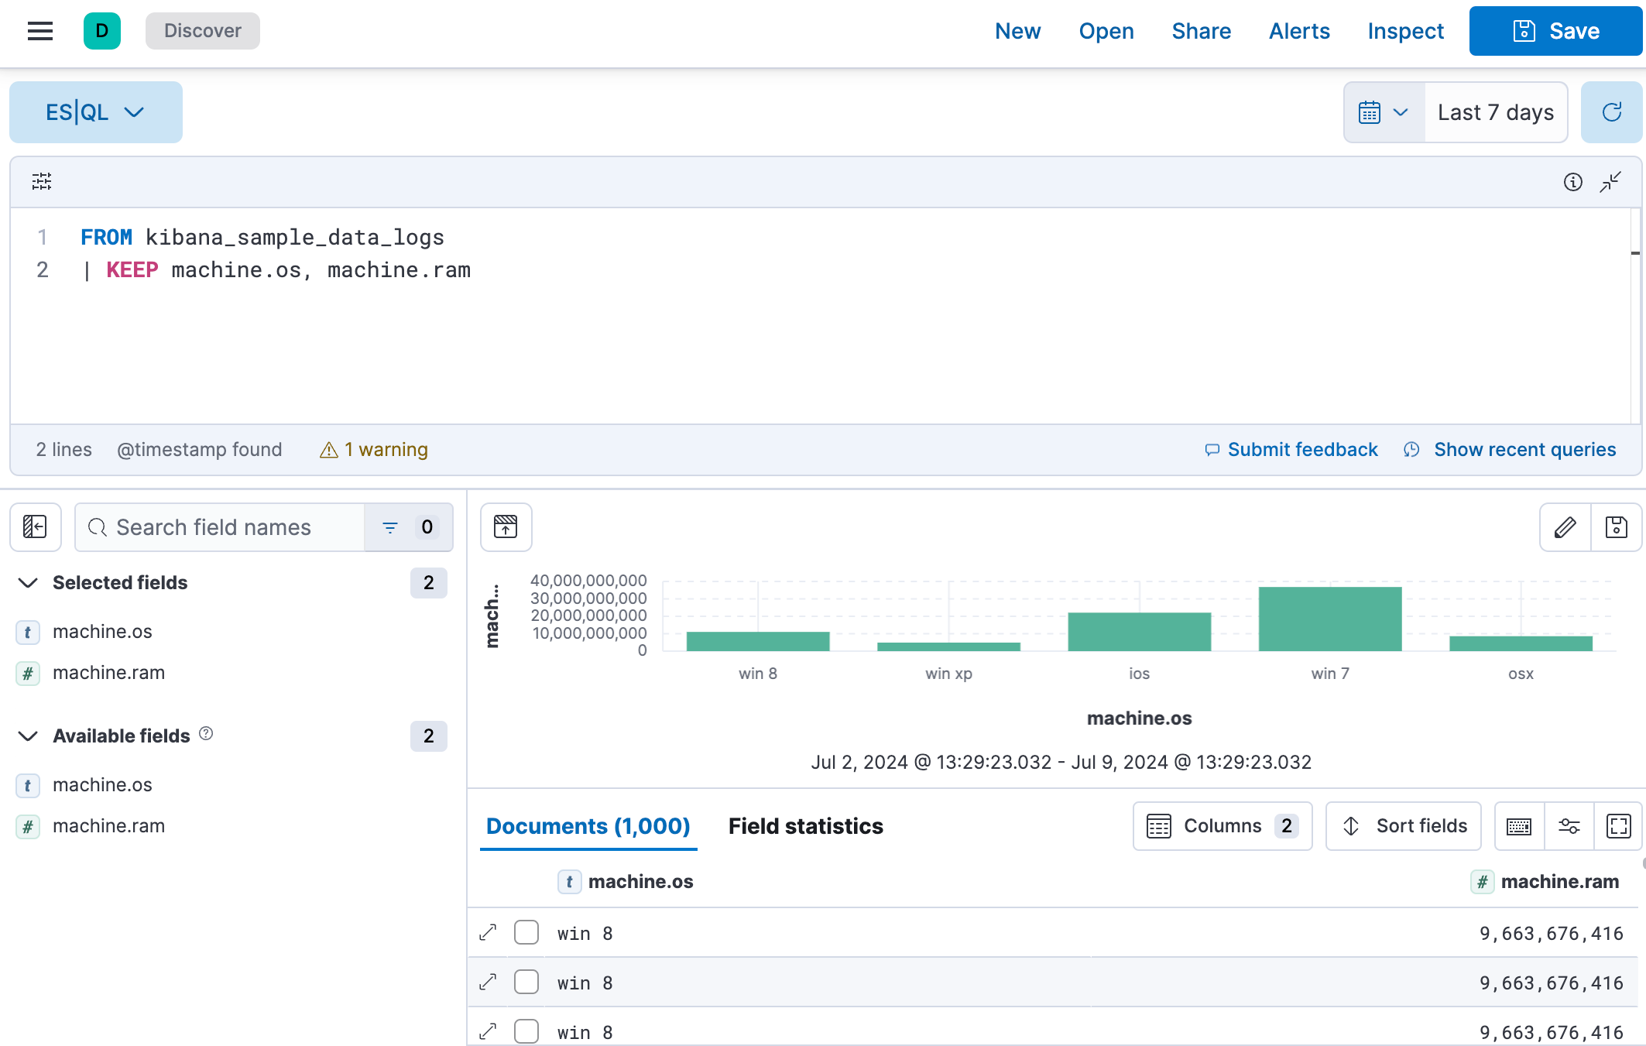
Task: Collapse the Selected fields section
Action: 28,583
